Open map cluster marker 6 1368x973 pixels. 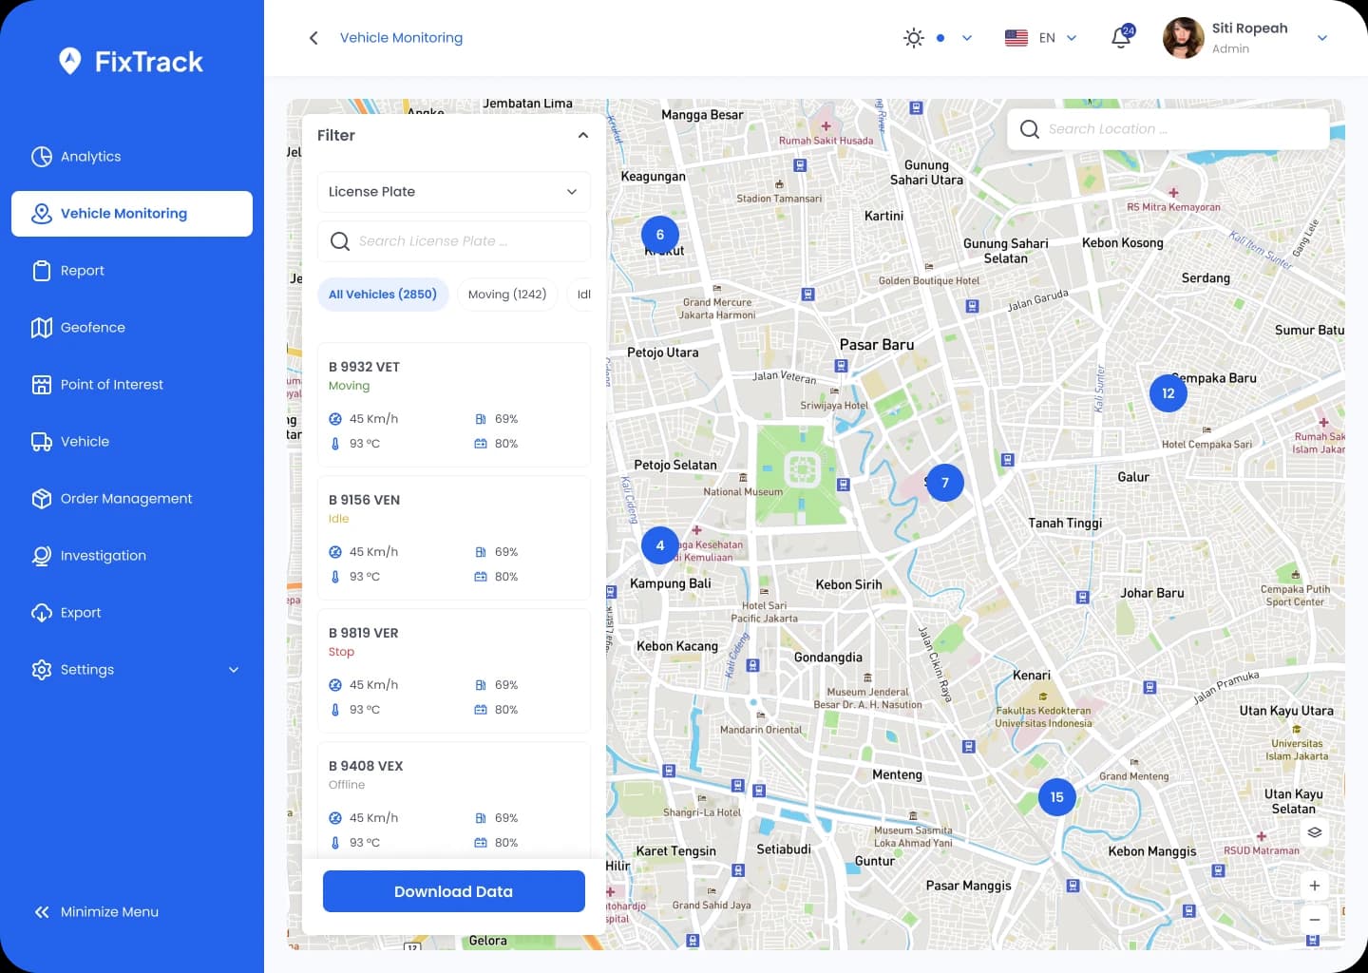pyautogui.click(x=660, y=235)
